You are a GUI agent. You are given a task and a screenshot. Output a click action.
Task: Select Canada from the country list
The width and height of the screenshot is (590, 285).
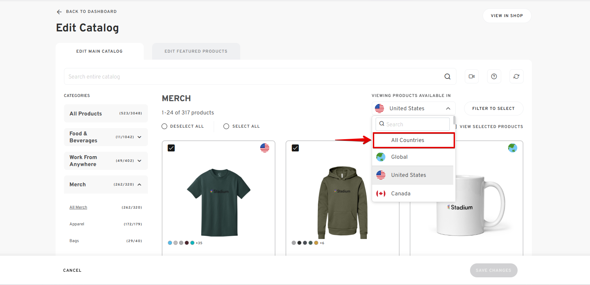[400, 194]
